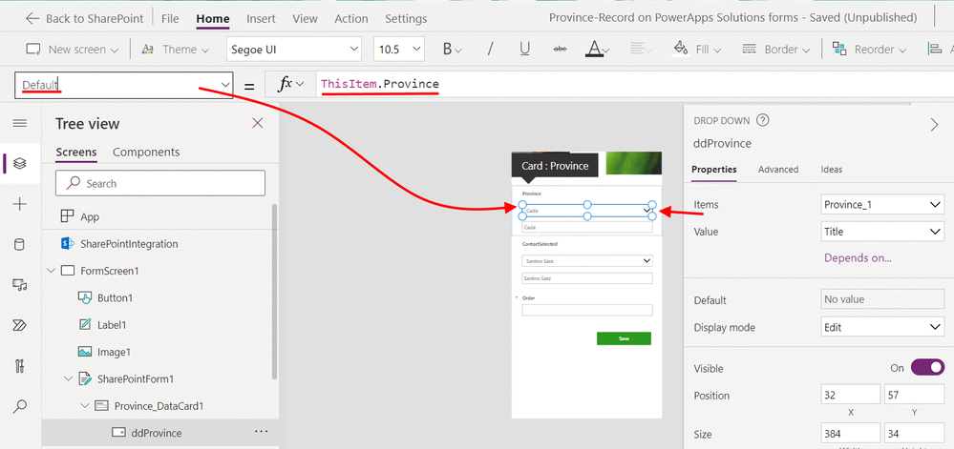The width and height of the screenshot is (954, 449).
Task: Toggle the Visible switch off
Action: [927, 368]
